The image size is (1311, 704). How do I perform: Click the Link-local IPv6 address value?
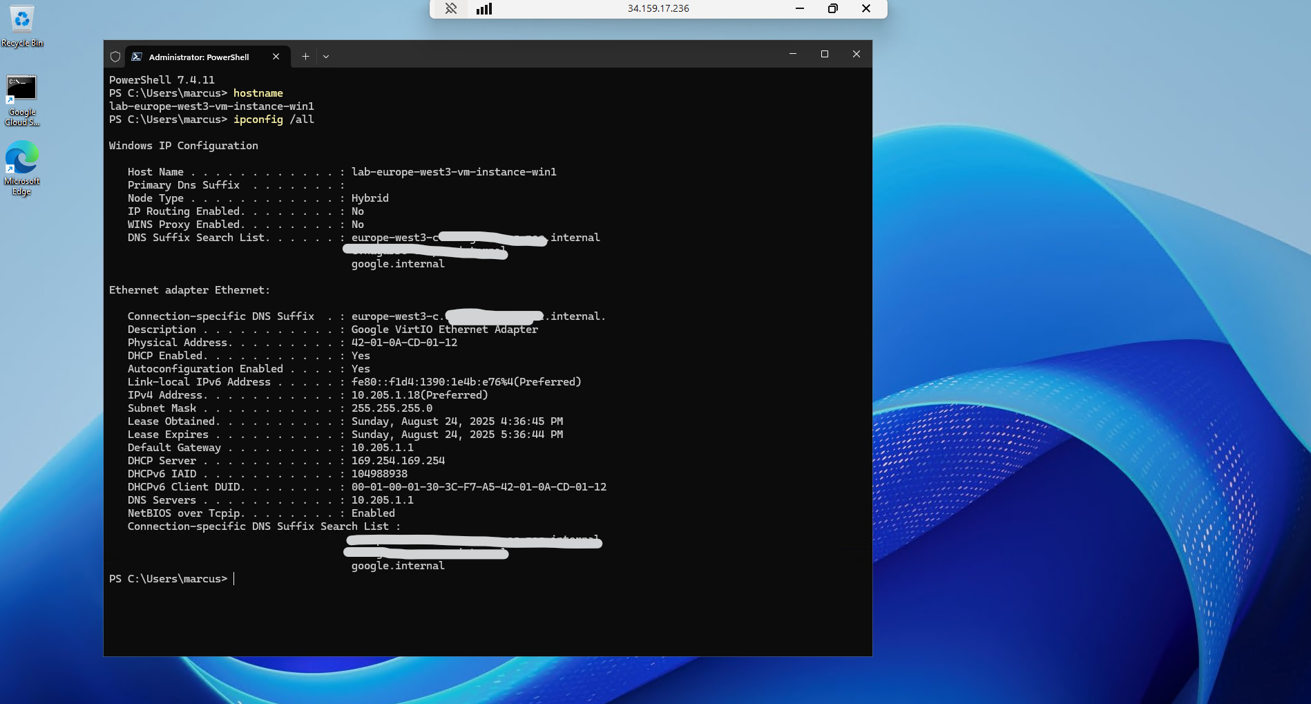point(466,382)
